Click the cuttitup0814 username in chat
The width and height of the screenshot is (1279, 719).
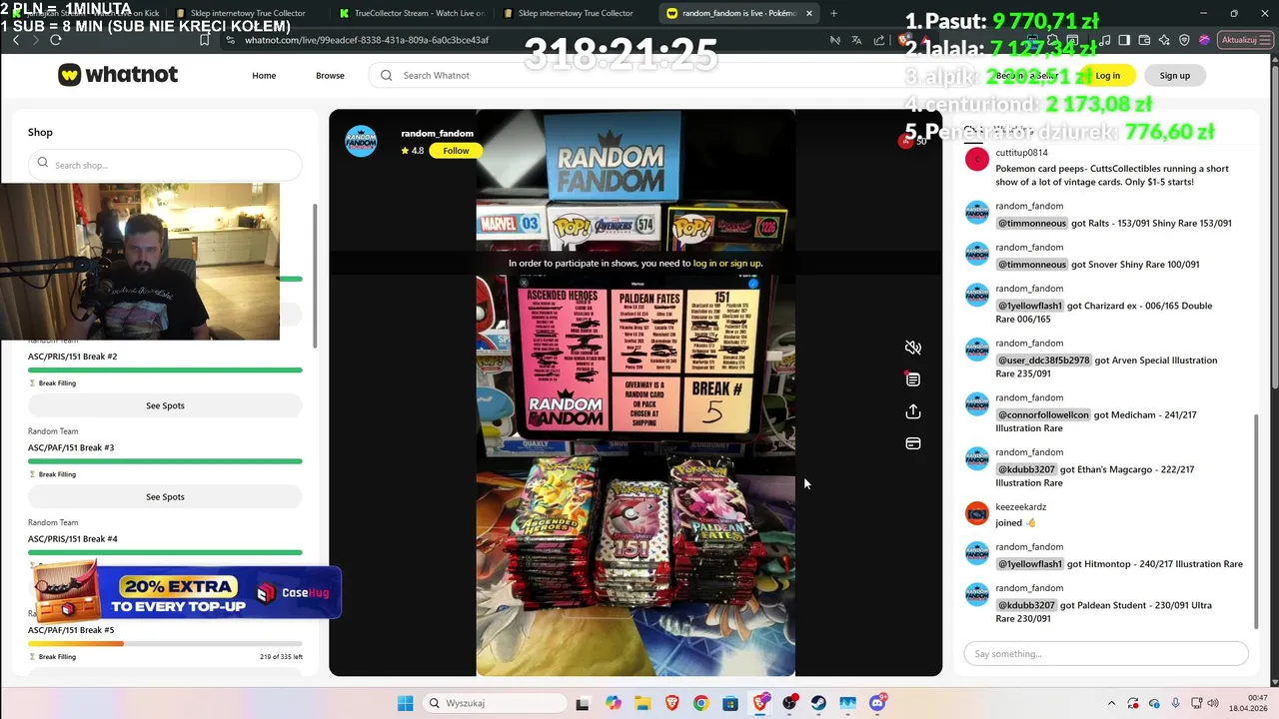click(x=1021, y=153)
